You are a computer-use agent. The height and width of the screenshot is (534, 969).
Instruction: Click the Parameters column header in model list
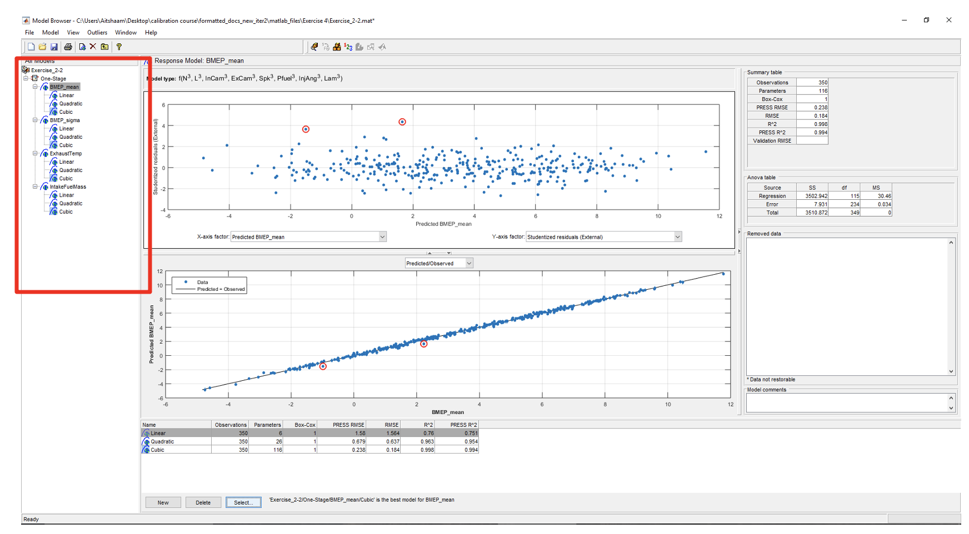click(x=267, y=425)
